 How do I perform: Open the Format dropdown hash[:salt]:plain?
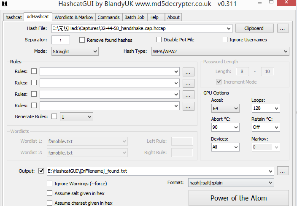pyautogui.click(x=231, y=183)
